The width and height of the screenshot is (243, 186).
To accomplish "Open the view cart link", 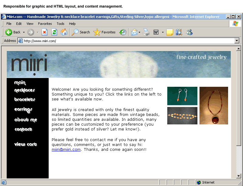I will (26, 144).
